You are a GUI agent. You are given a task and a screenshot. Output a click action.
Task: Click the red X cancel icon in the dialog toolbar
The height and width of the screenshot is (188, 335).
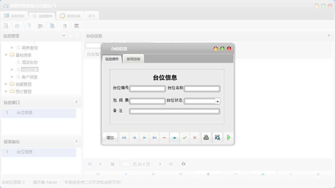[x=195, y=138]
